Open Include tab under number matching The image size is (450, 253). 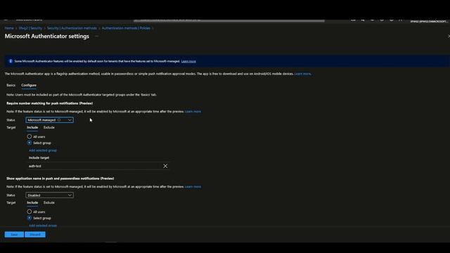coord(32,127)
